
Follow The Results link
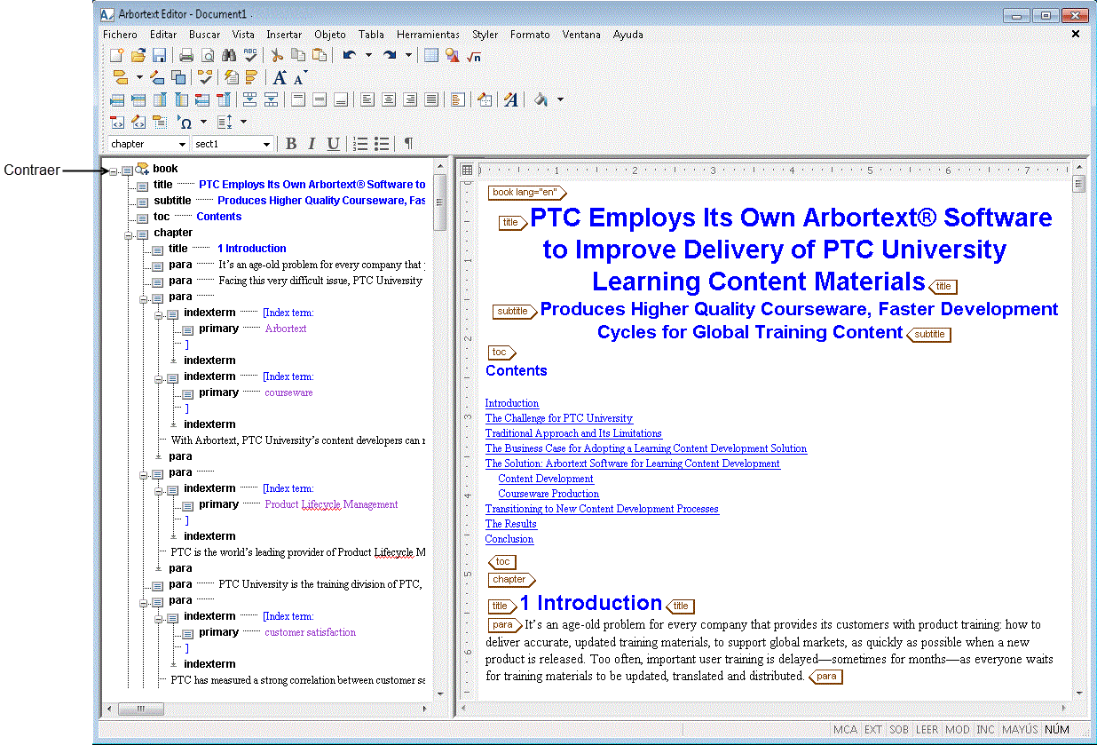tap(511, 524)
